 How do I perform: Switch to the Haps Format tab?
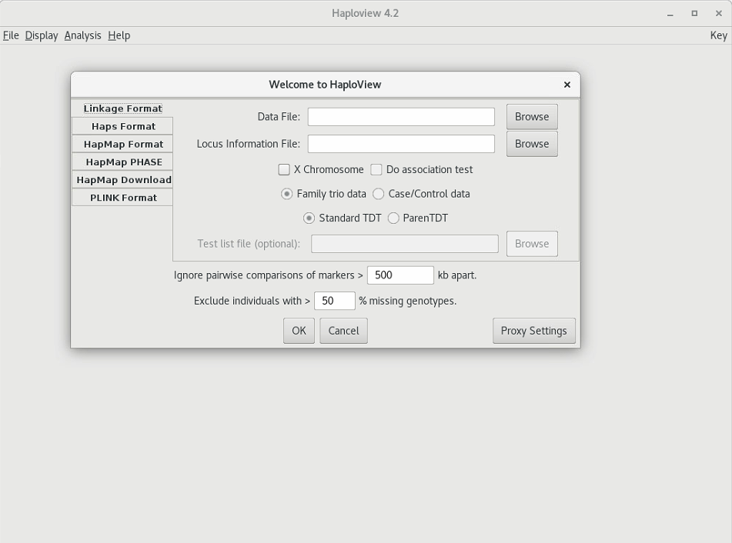pyautogui.click(x=123, y=126)
